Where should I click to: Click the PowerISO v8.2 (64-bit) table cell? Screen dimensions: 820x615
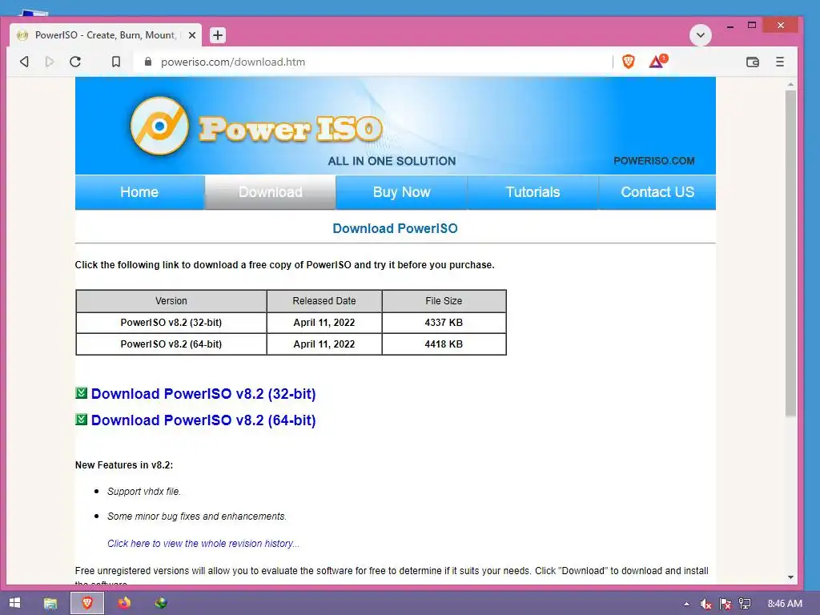(171, 344)
